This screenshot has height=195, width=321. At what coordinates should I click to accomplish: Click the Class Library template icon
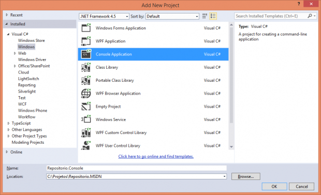pos(86,67)
